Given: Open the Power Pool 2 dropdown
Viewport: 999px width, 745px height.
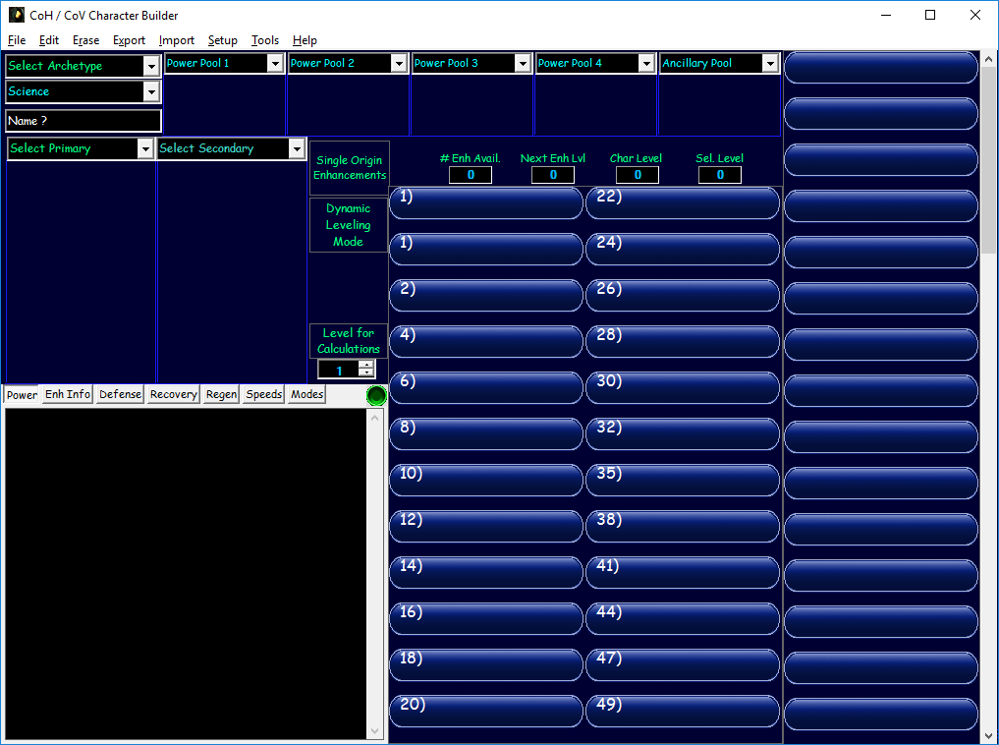Looking at the screenshot, I should 398,63.
